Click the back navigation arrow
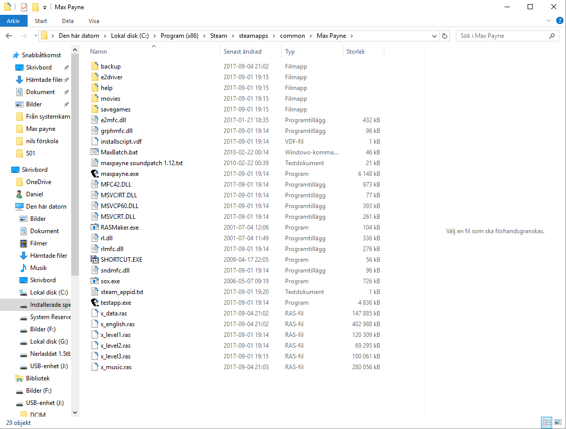The width and height of the screenshot is (566, 429). point(9,36)
